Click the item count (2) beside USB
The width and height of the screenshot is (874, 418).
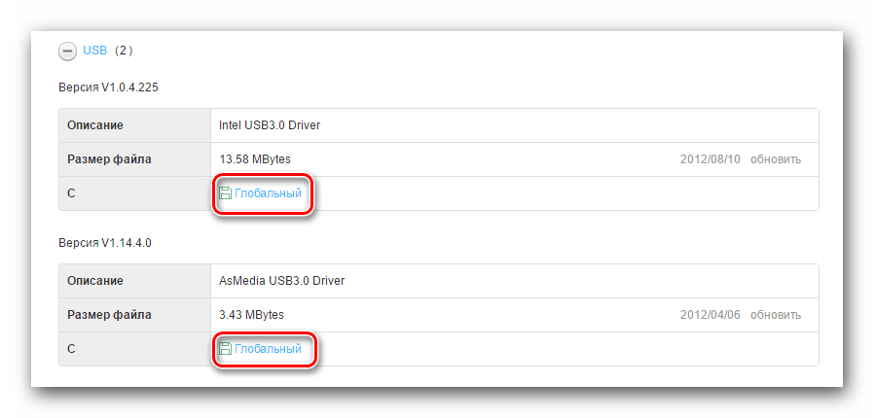pyautogui.click(x=123, y=49)
